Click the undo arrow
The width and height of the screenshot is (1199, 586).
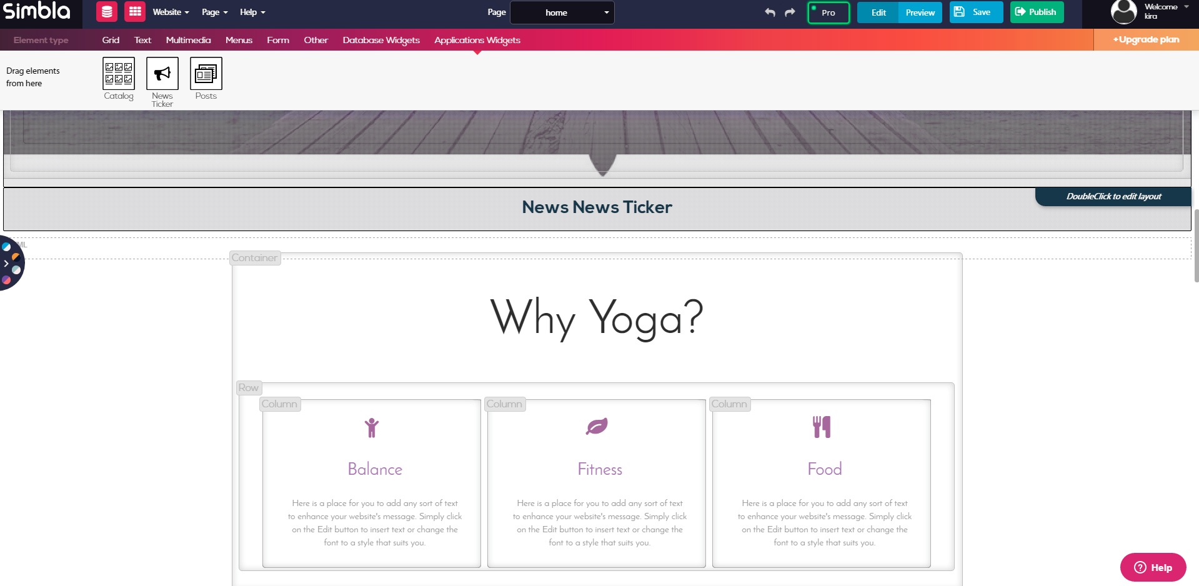coord(770,12)
